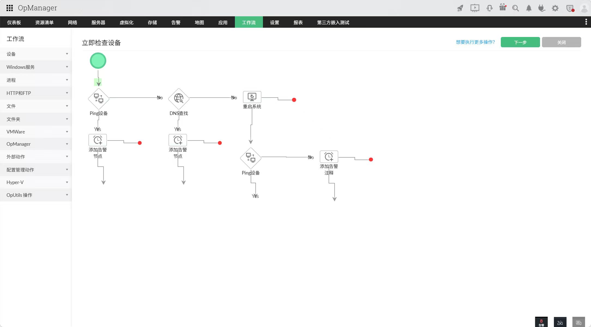Screen dimensions: 591x327
Task: Click the first Ping设备 diamond node
Action: tap(98, 98)
